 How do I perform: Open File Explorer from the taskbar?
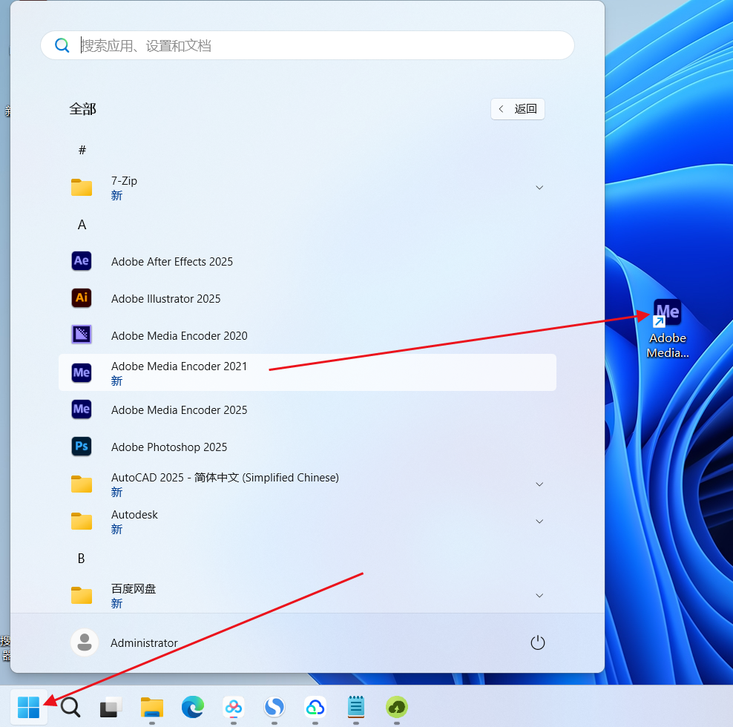152,707
